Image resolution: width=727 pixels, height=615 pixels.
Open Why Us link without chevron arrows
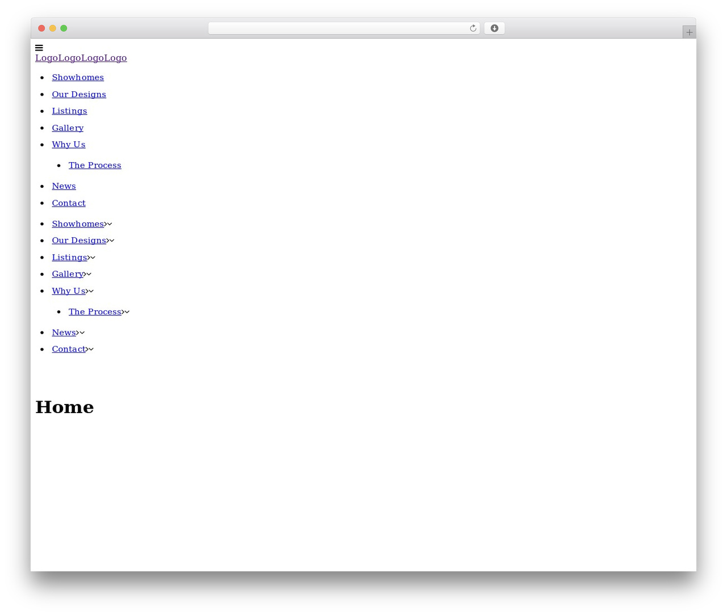pos(69,144)
